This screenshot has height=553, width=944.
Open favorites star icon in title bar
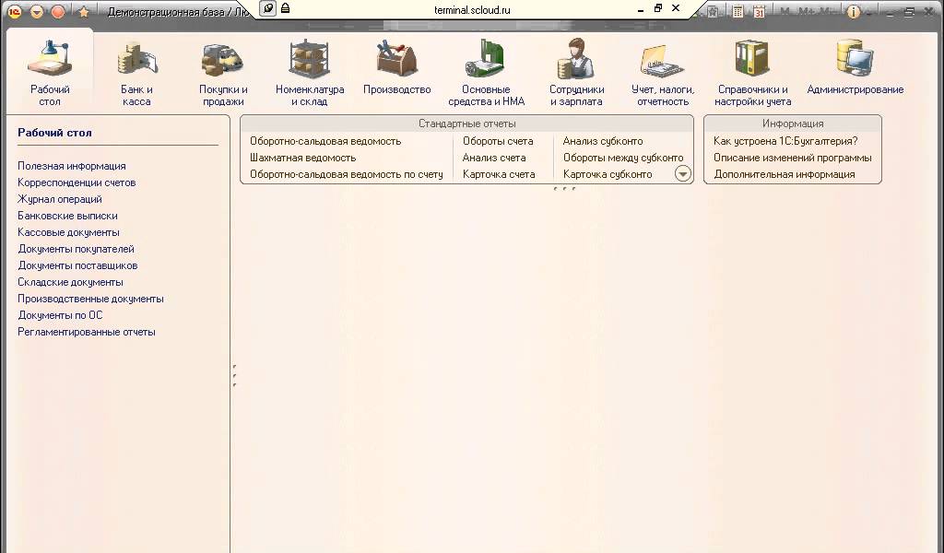84,11
